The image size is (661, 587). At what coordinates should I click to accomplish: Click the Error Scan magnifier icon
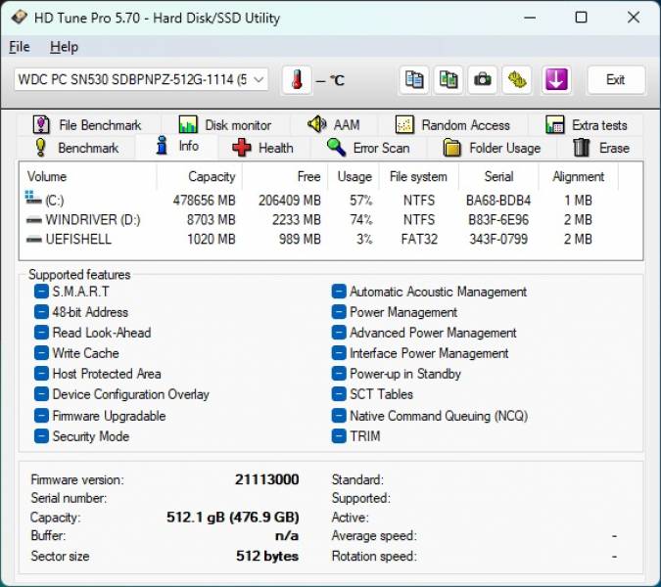tap(337, 148)
